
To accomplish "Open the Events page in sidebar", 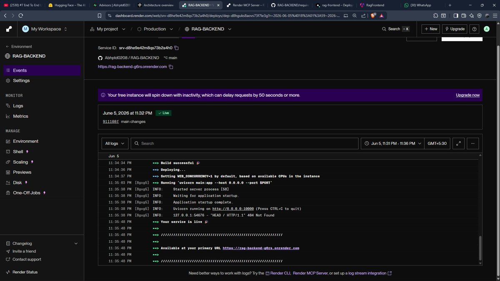I will coord(42,70).
